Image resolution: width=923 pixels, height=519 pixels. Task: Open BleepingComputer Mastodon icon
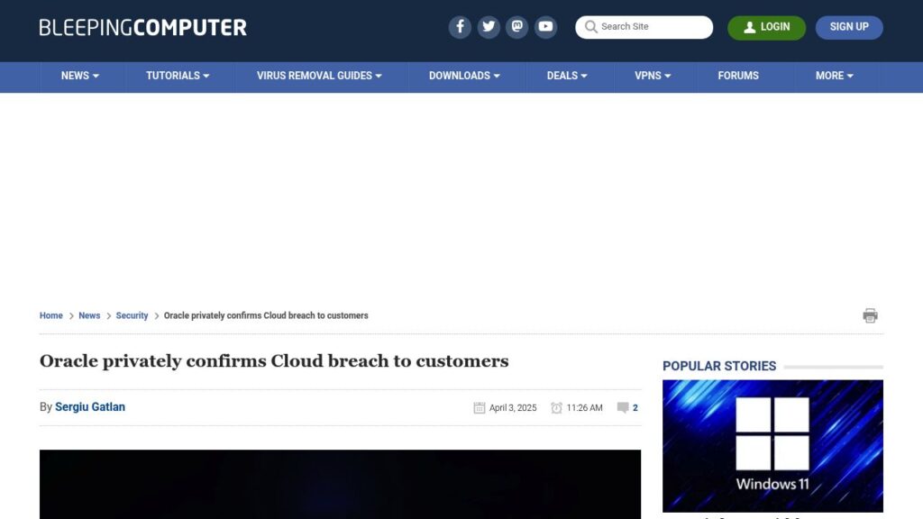(x=516, y=27)
